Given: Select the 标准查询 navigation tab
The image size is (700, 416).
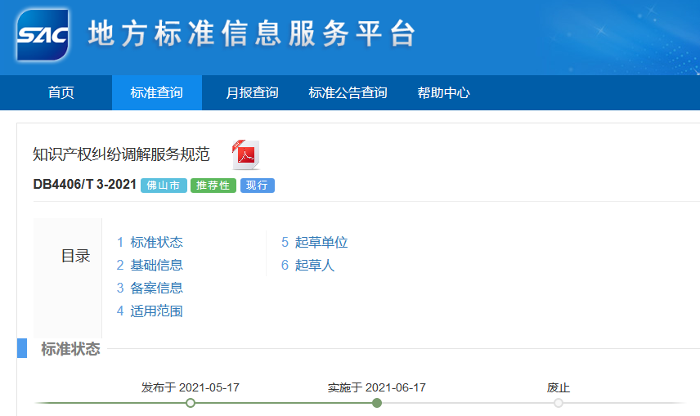Looking at the screenshot, I should pos(156,93).
